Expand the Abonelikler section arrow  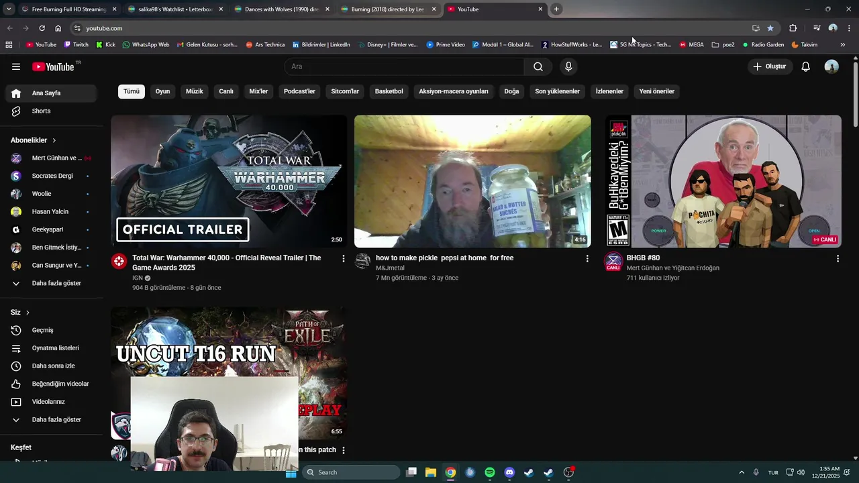tap(54, 140)
